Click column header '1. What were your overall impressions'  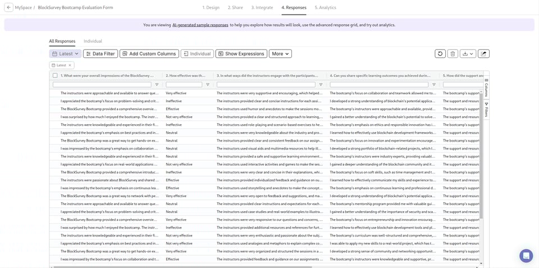(107, 75)
